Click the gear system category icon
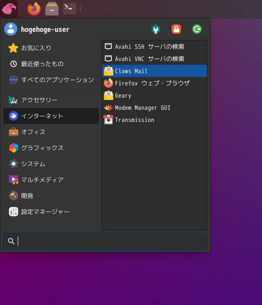This screenshot has height=305, width=262. pos(14,164)
